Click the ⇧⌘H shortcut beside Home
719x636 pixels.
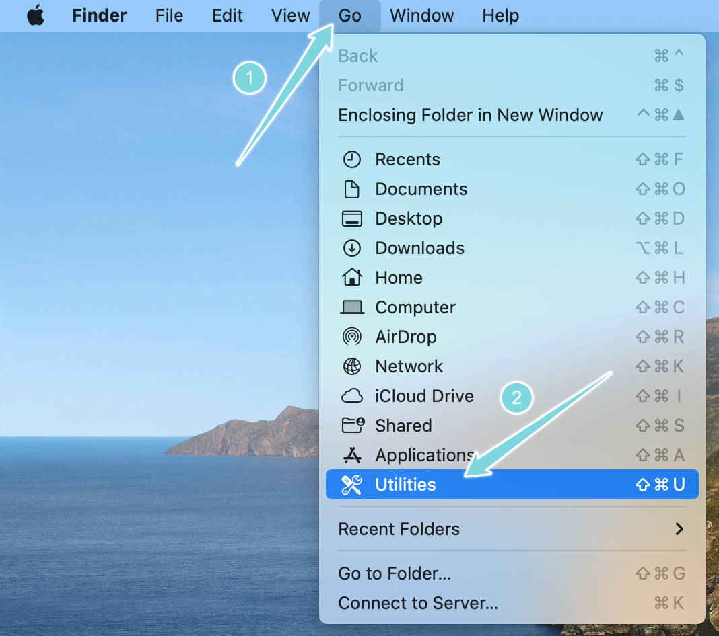coord(660,278)
